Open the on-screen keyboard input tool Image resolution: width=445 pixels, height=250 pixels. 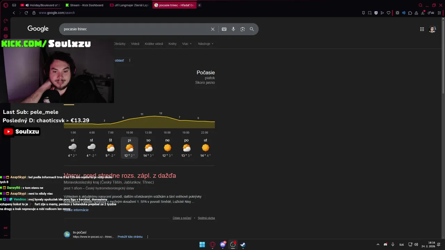click(x=224, y=29)
